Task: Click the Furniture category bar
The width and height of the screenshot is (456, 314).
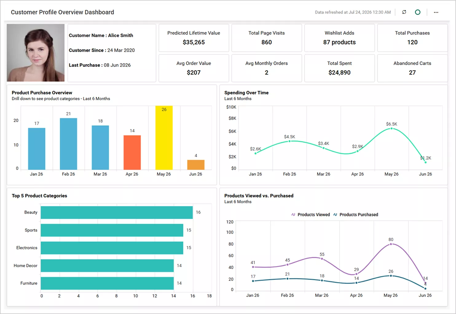Action: [107, 283]
